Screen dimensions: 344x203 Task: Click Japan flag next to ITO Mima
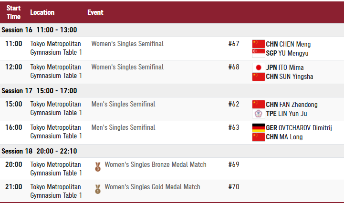[x=258, y=68]
